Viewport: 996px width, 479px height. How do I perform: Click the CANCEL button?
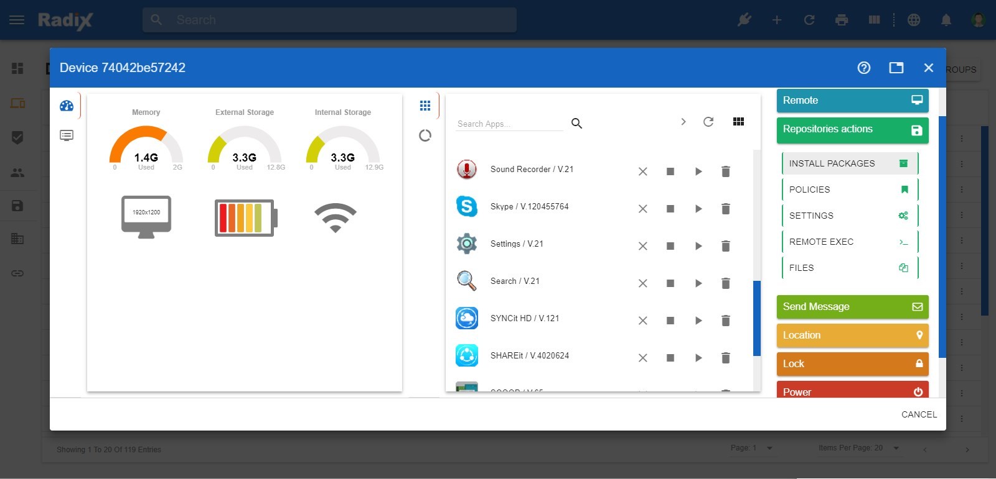pos(919,414)
